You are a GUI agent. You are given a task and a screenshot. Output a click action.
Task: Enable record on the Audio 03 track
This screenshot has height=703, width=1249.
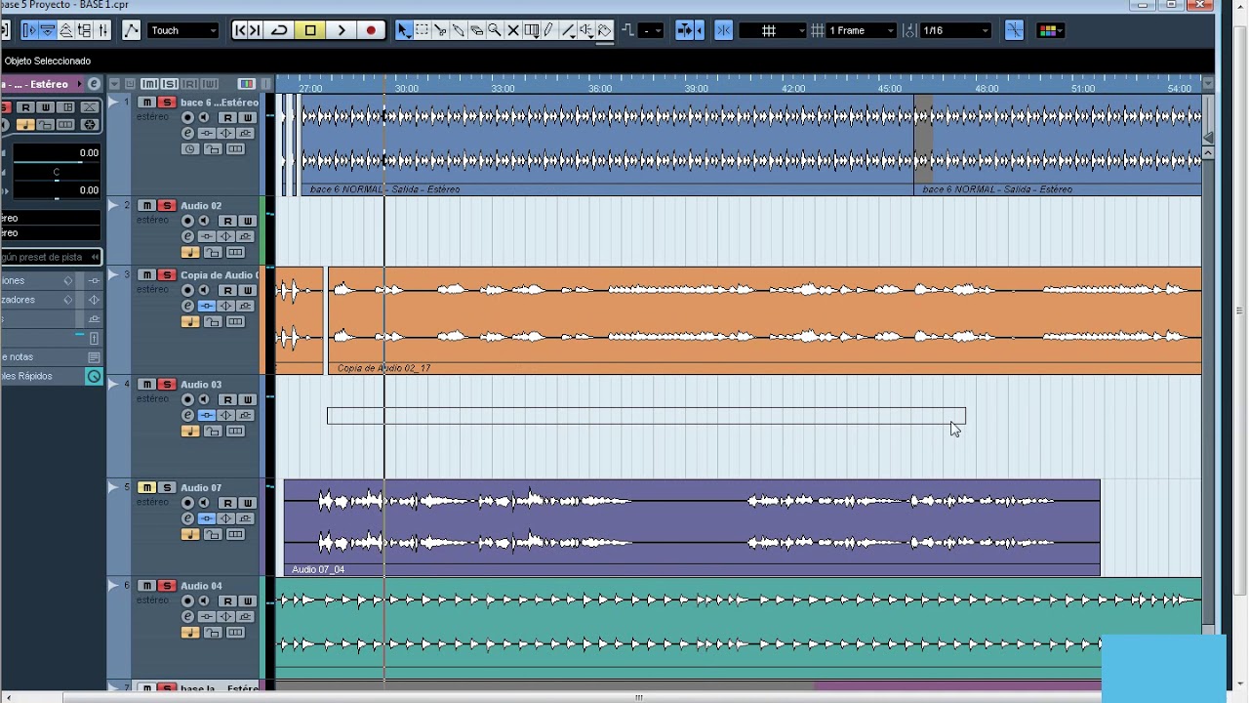click(x=188, y=399)
